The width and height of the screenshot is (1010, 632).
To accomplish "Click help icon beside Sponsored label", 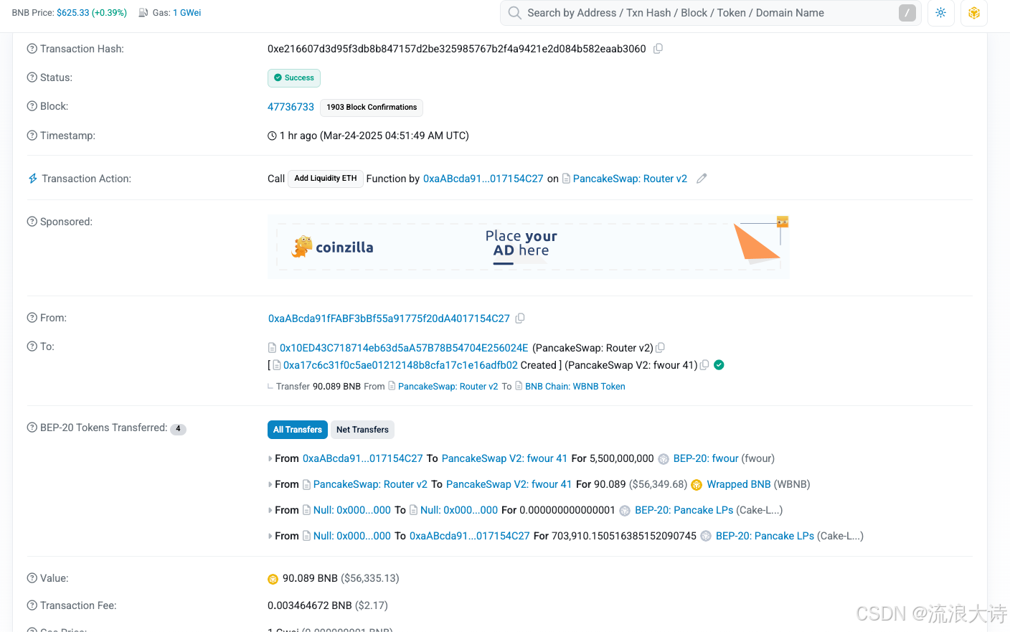I will tap(32, 222).
